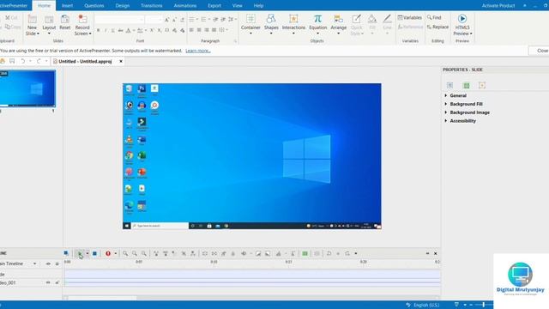Open the Main Timeline selector dropdown
This screenshot has width=549, height=309.
point(34,264)
